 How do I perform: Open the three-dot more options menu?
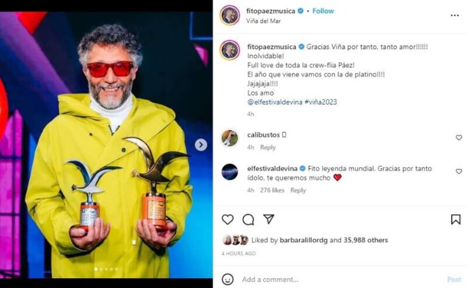click(455, 15)
